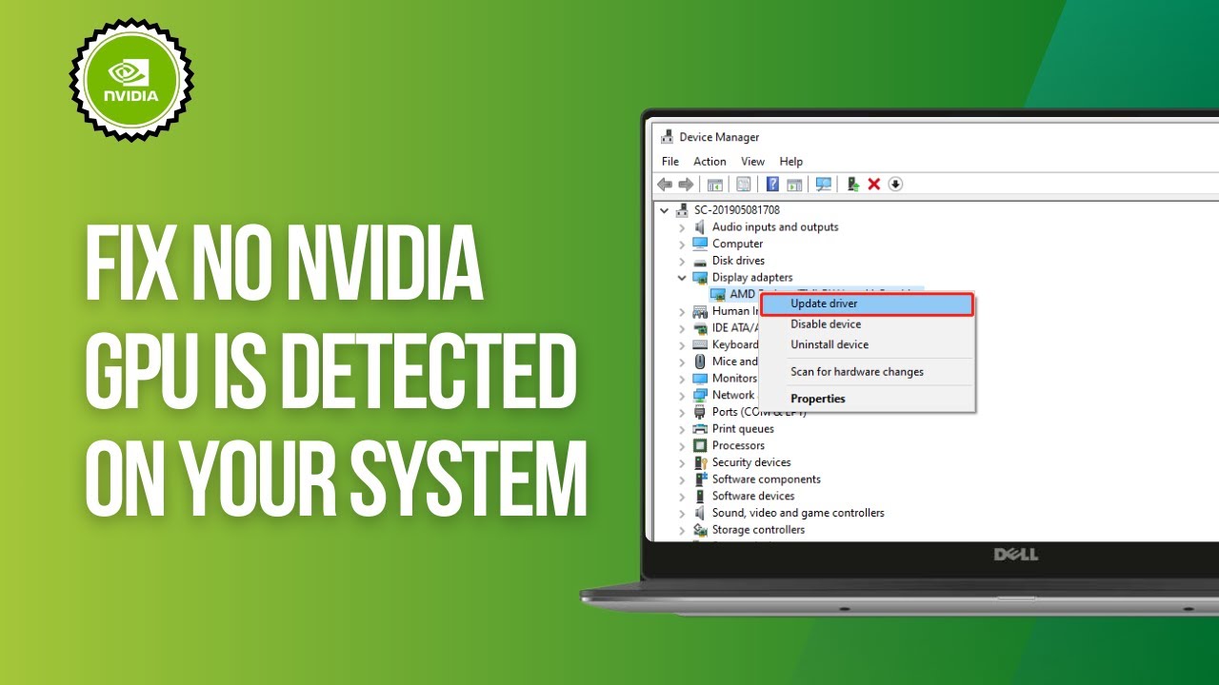The width and height of the screenshot is (1219, 685).
Task: Click the Update device driver toolbar icon
Action: pyautogui.click(x=853, y=185)
